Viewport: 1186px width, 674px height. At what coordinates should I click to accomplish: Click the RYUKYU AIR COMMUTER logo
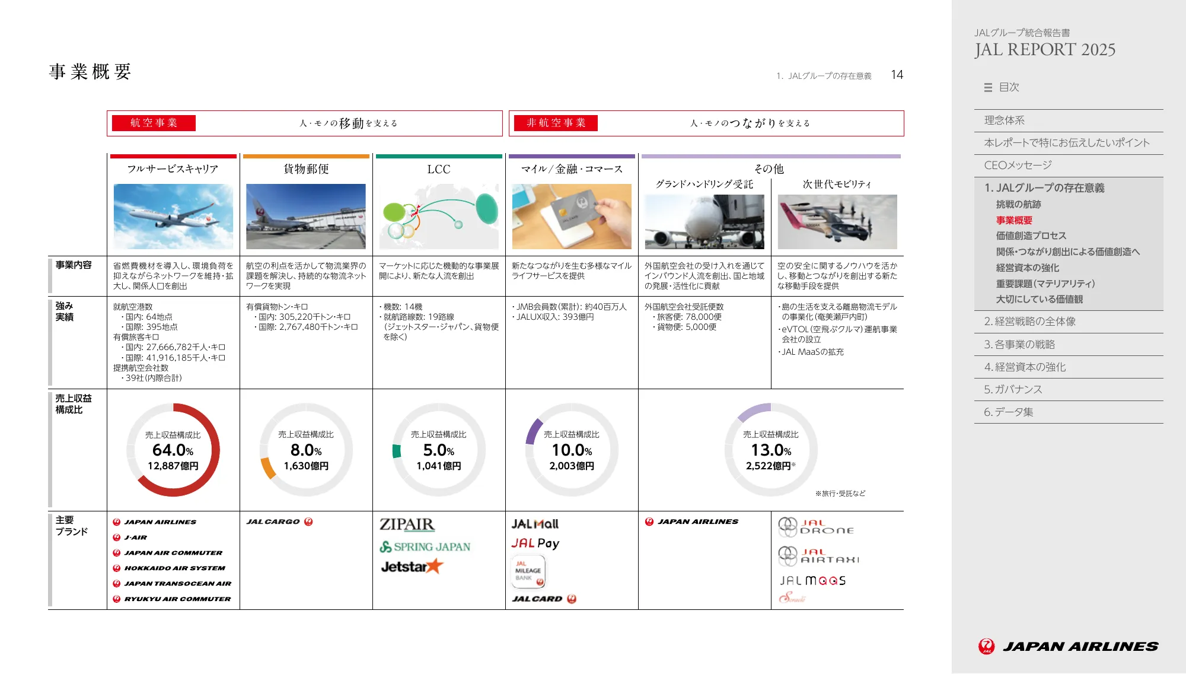pyautogui.click(x=172, y=599)
